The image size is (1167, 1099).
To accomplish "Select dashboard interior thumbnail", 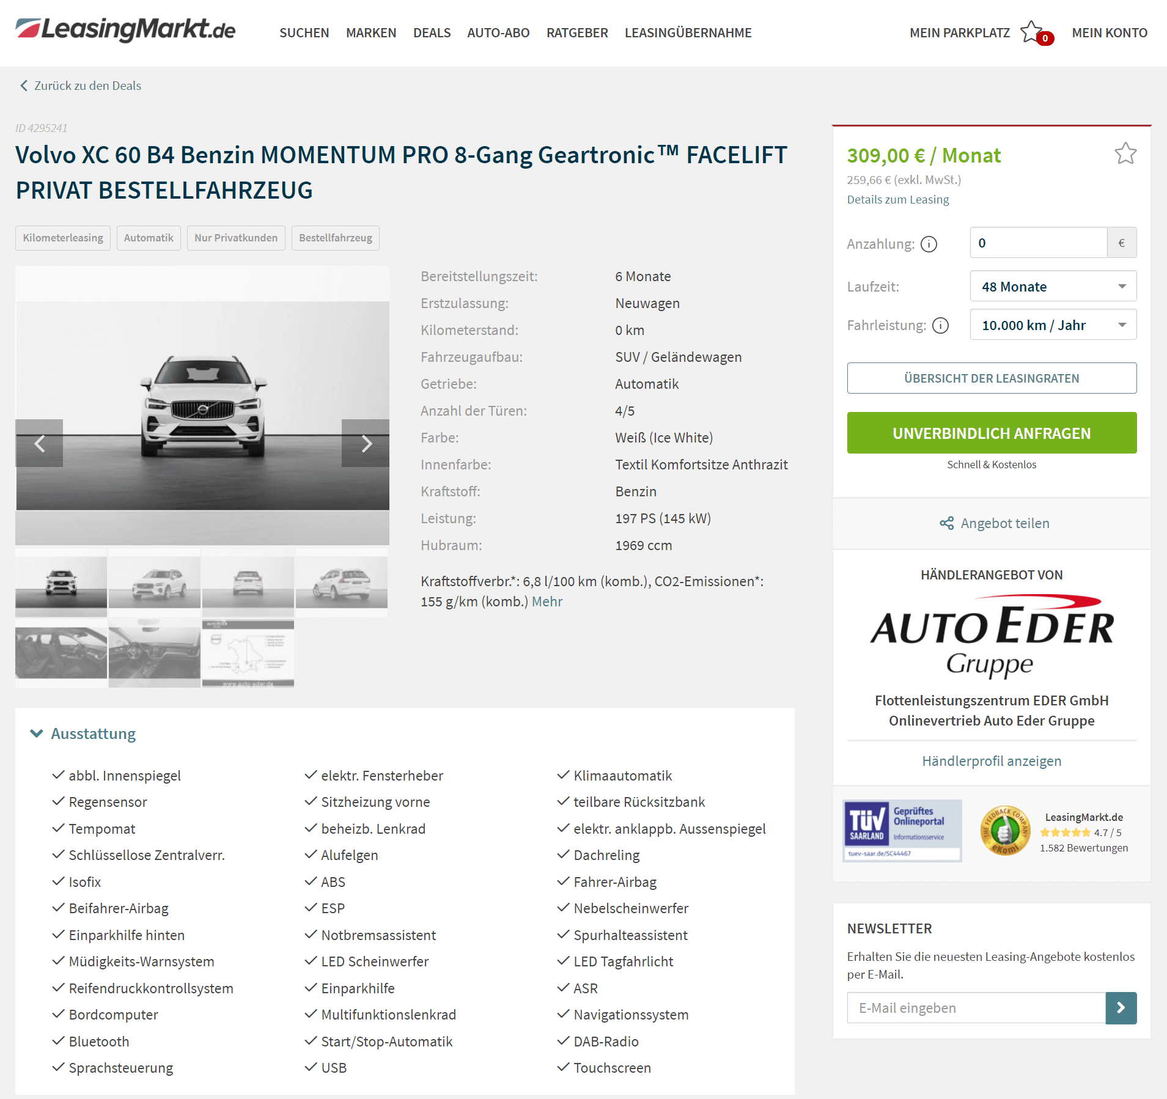I will 155,653.
